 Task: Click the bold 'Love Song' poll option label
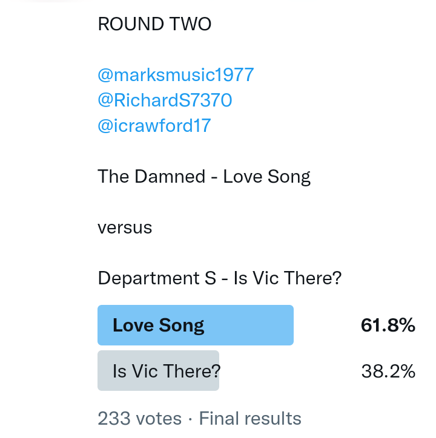[158, 325]
